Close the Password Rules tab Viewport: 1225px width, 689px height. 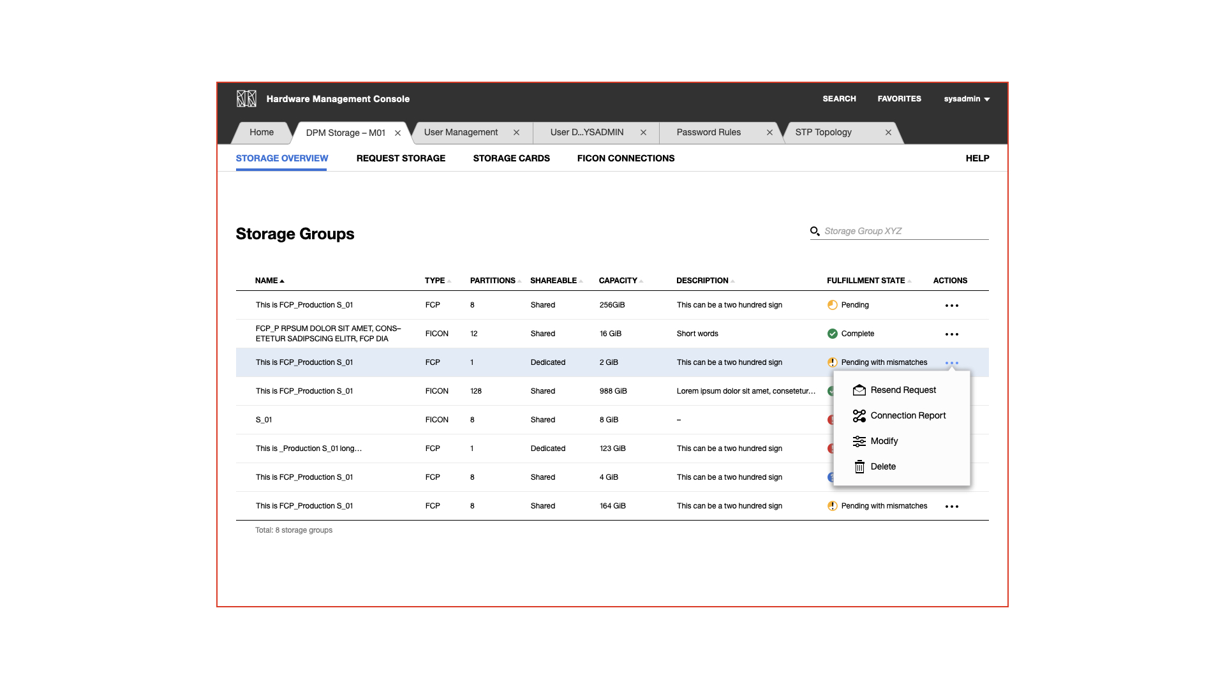coord(769,132)
